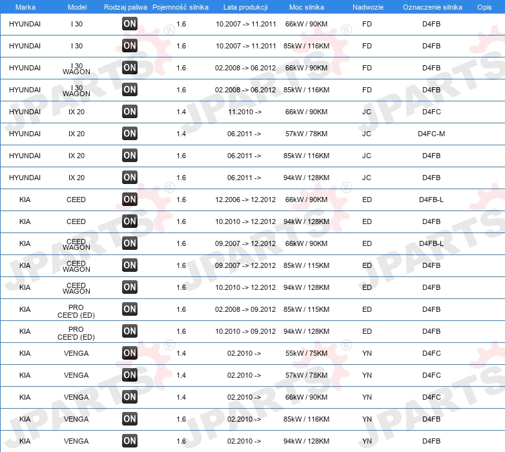
Task: Select 10.2010 -> 12.2012 in Ceed Wagon row
Action: tap(245, 287)
